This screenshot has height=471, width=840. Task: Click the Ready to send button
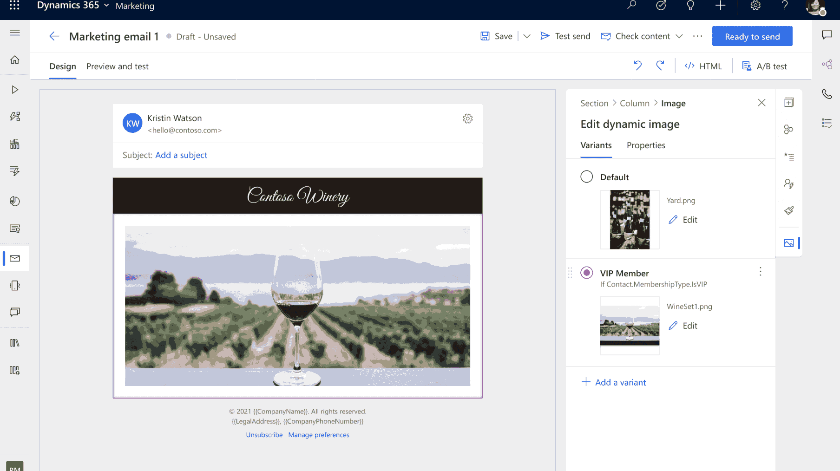(752, 37)
